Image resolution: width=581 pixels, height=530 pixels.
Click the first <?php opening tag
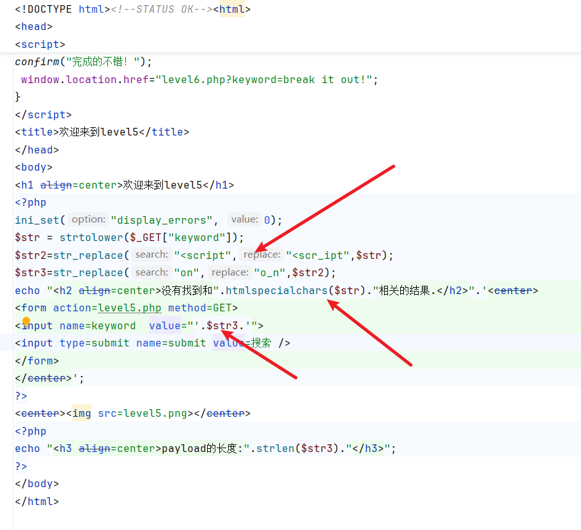click(31, 202)
